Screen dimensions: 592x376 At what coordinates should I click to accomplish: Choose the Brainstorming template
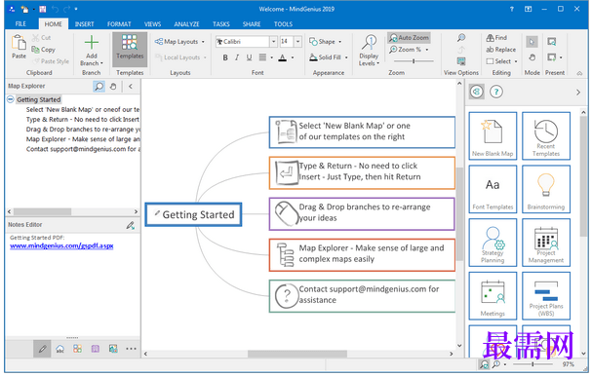click(x=546, y=189)
